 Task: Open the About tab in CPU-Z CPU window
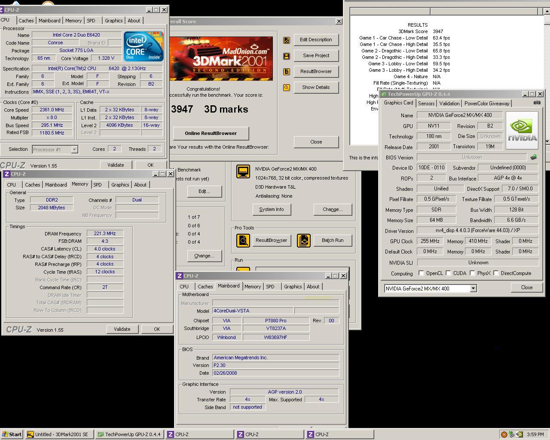click(134, 21)
